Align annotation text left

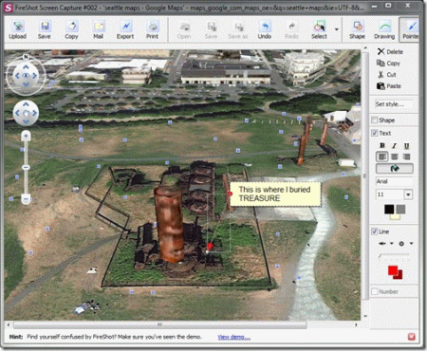click(x=382, y=157)
